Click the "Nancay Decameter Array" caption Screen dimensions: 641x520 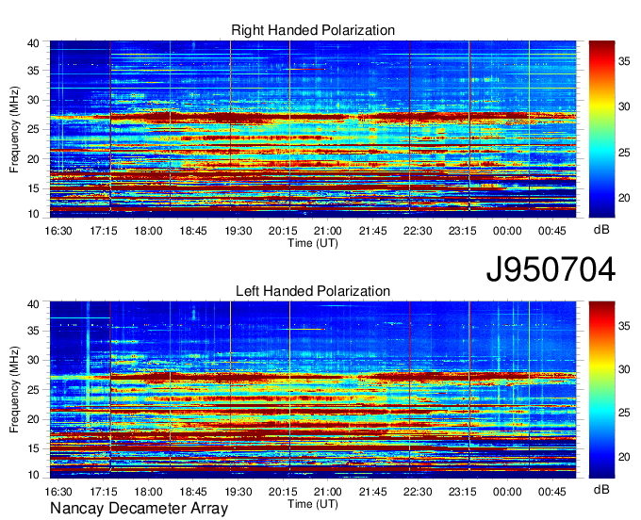pyautogui.click(x=139, y=509)
